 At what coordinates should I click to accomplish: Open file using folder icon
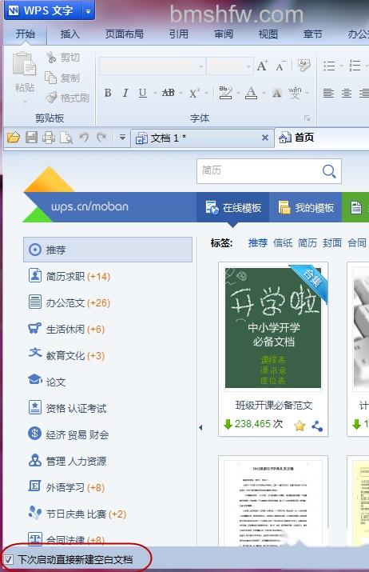[x=14, y=138]
